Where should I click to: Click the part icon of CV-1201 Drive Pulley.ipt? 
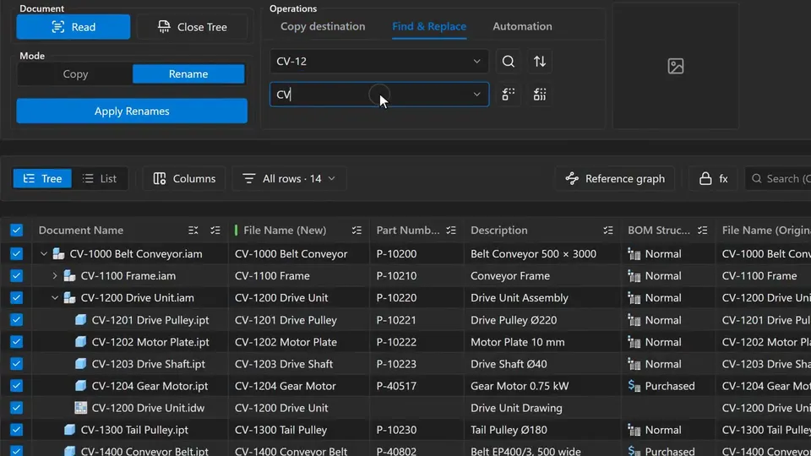[x=80, y=319]
